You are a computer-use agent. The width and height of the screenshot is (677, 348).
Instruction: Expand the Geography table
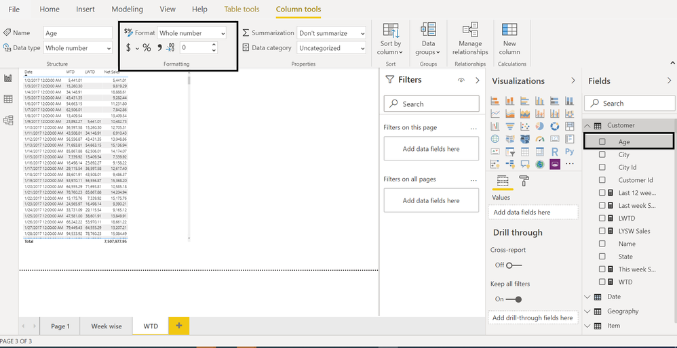[587, 311]
